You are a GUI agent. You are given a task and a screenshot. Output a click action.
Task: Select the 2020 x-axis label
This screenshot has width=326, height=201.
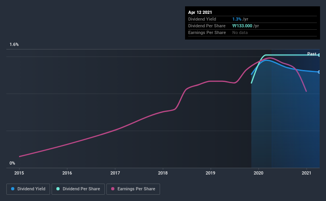point(258,173)
